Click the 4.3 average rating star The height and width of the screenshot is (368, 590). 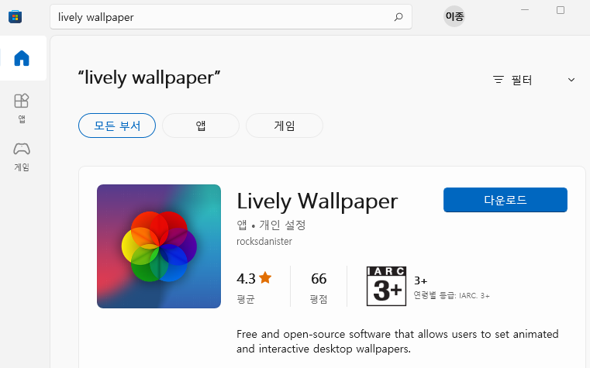click(x=265, y=278)
